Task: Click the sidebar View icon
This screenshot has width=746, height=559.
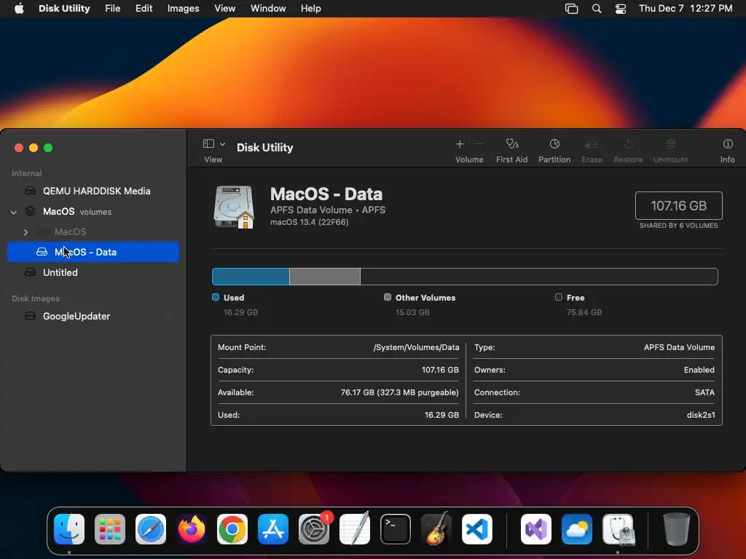Action: [x=208, y=143]
